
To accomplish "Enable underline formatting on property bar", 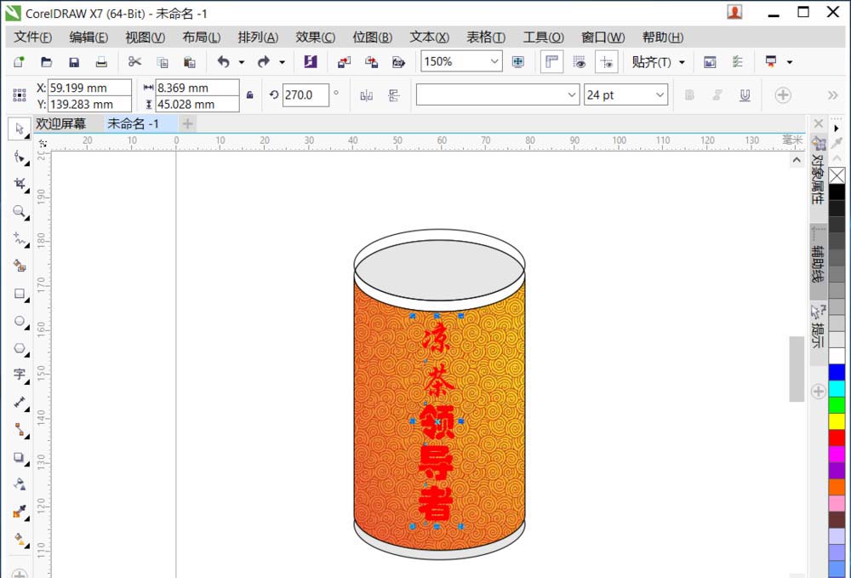I will click(743, 94).
